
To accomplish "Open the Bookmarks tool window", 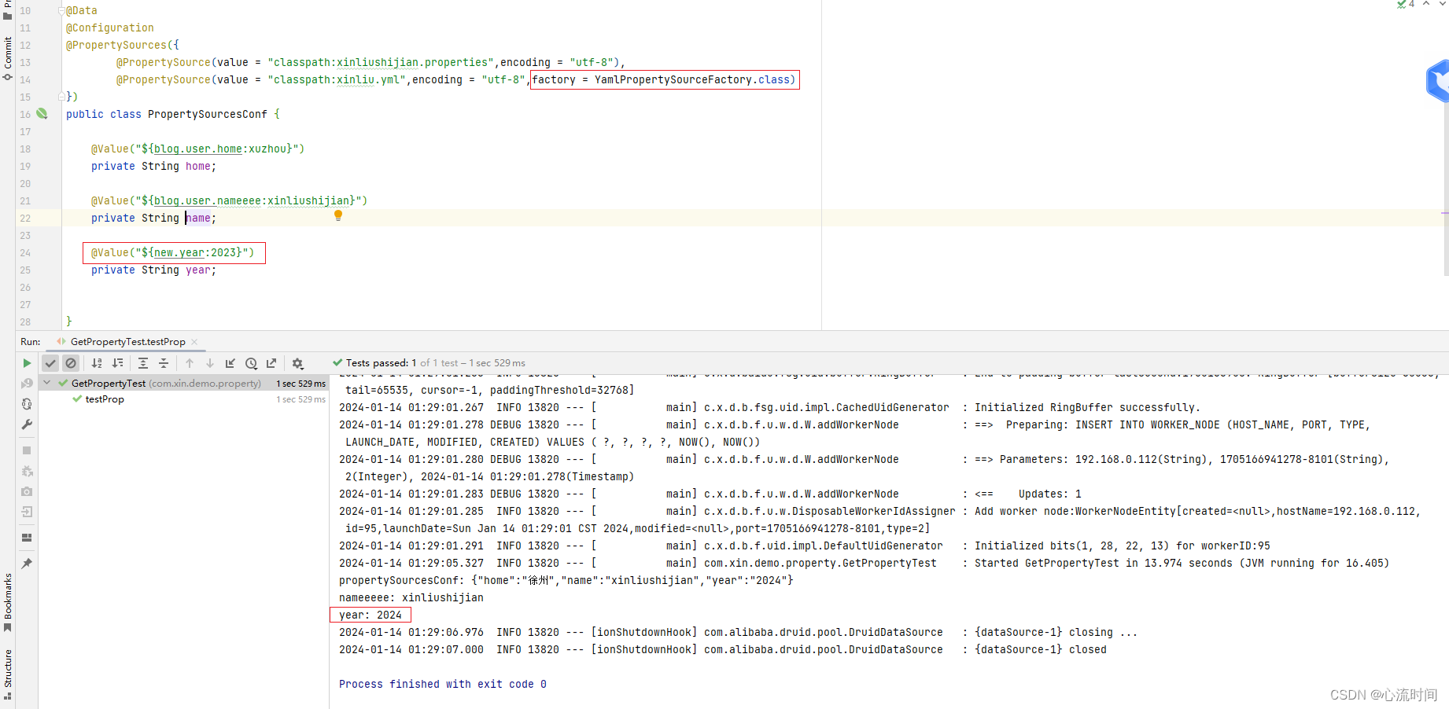I will pos(7,602).
